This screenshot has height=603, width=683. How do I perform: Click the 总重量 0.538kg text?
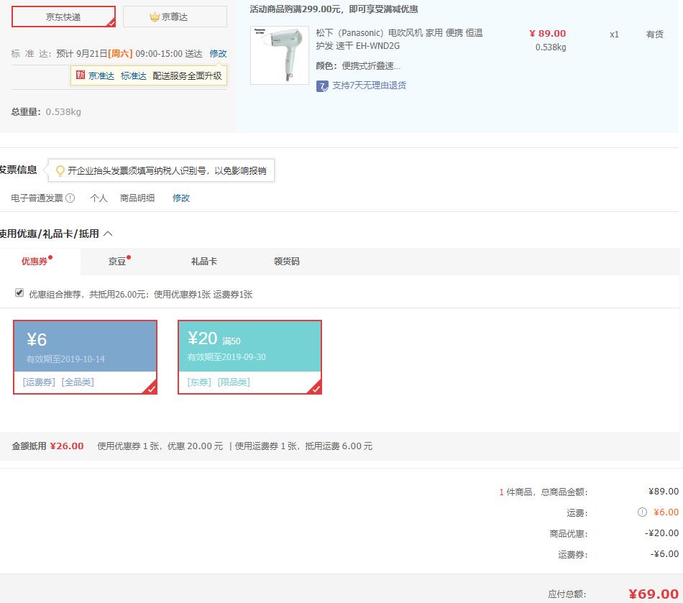pyautogui.click(x=46, y=112)
